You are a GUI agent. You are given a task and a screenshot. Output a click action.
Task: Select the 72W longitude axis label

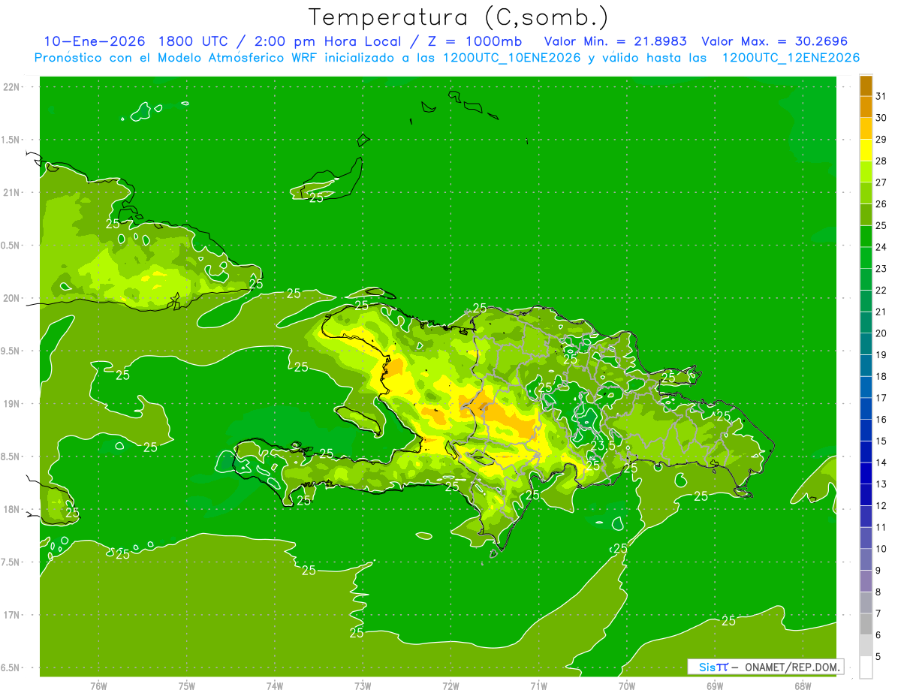click(450, 686)
